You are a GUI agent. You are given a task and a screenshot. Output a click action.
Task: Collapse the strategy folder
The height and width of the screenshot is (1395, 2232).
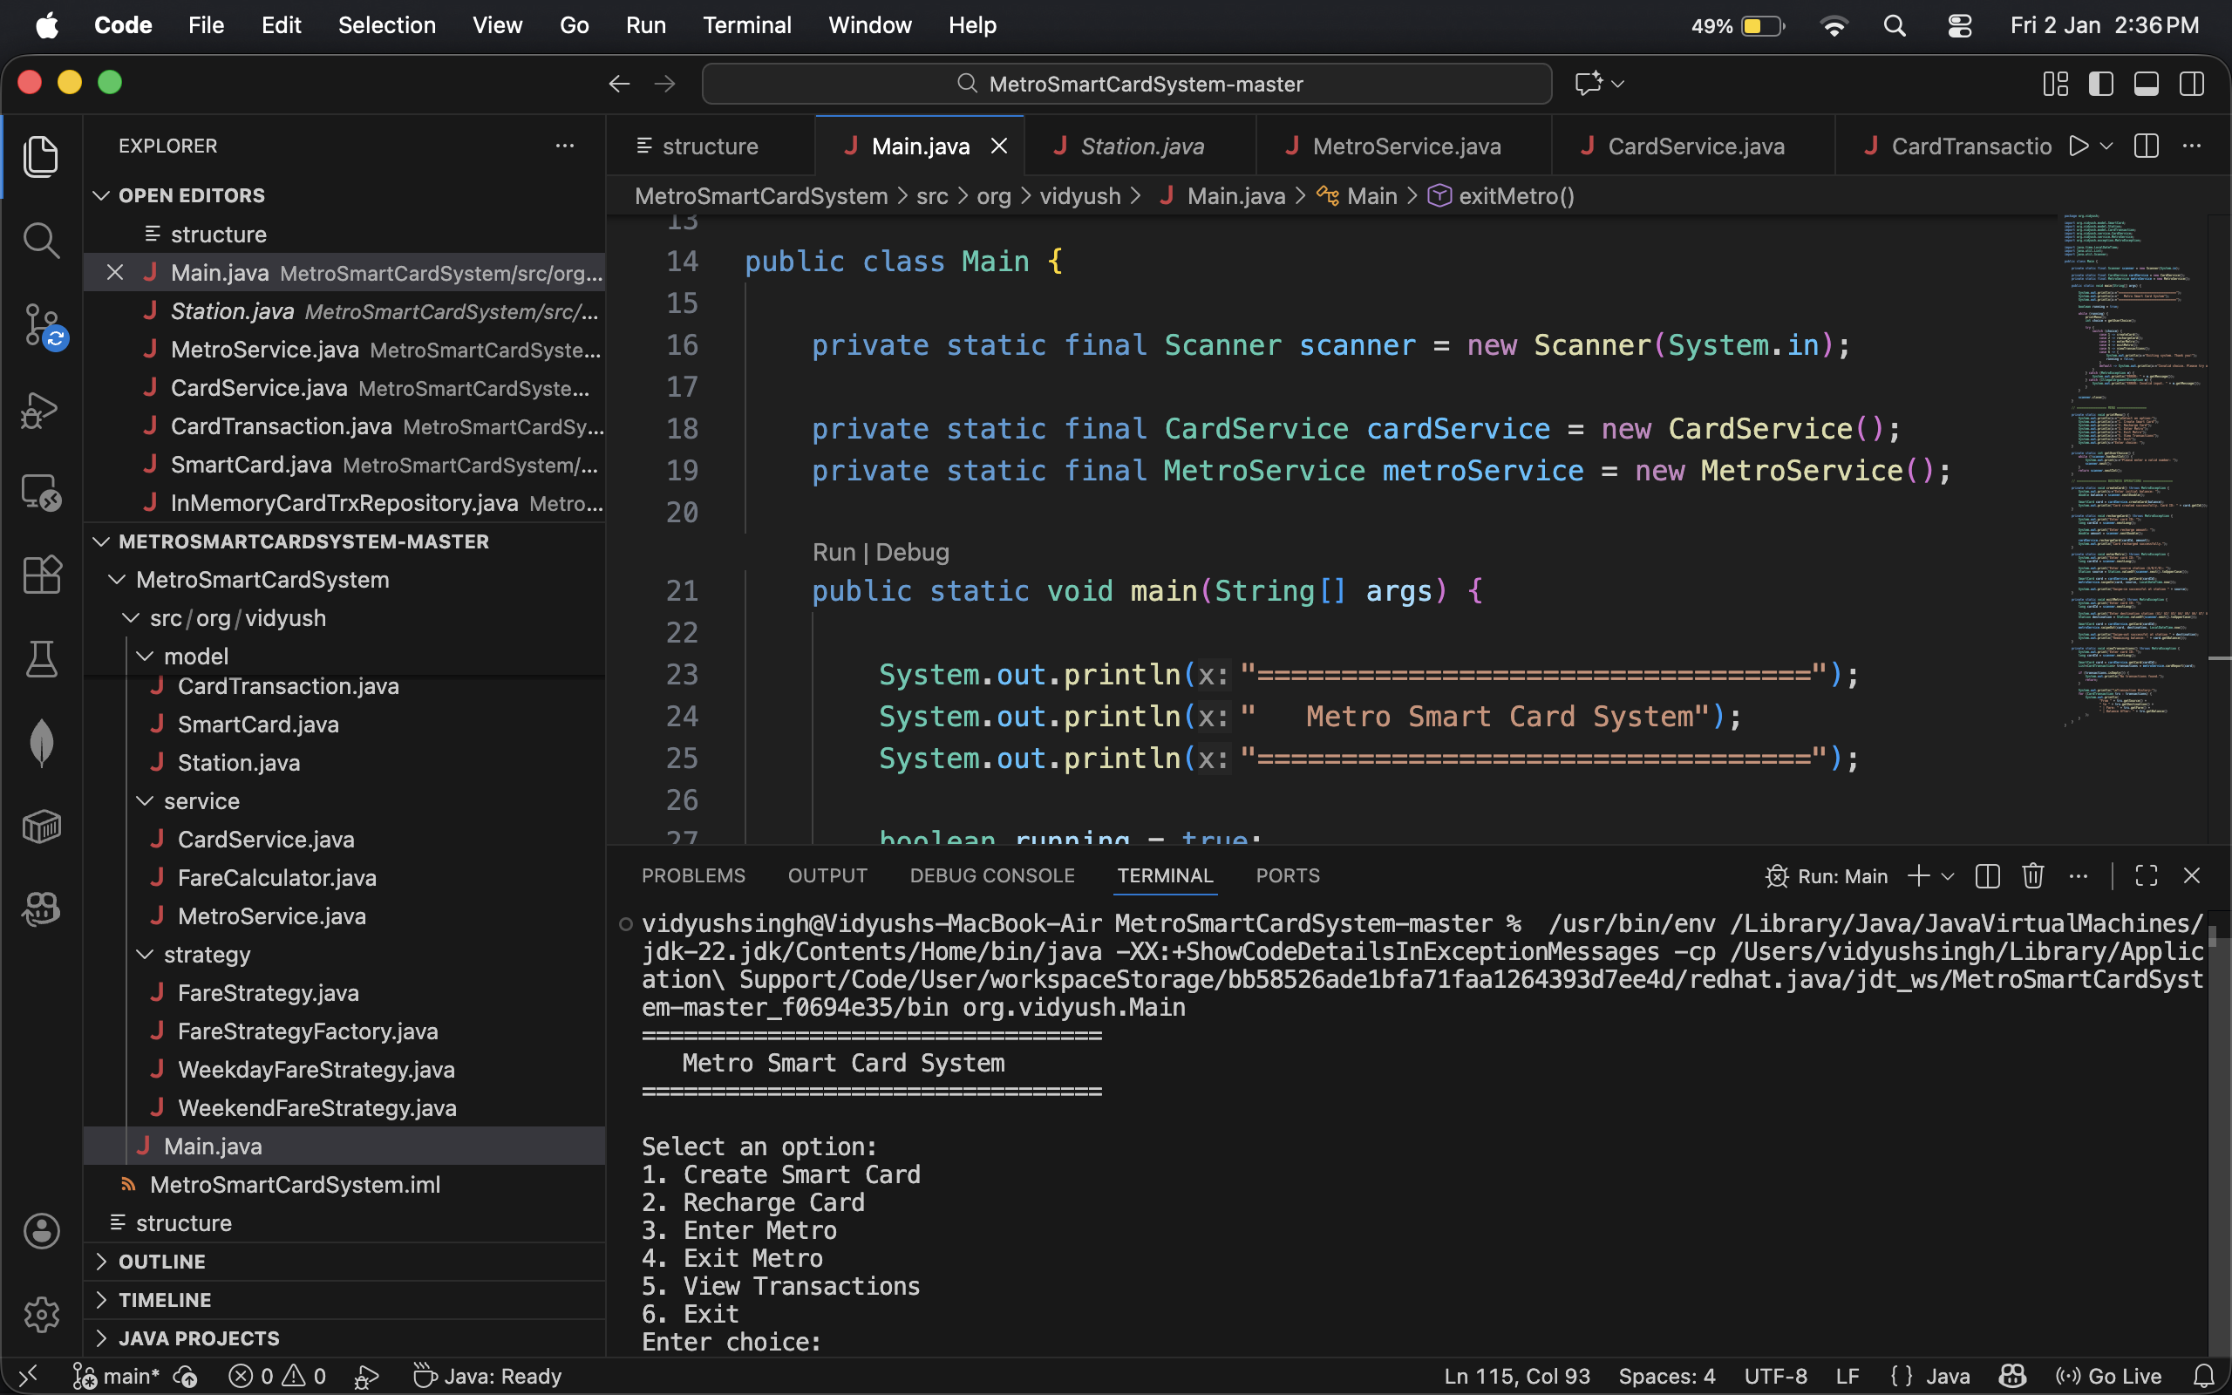[206, 955]
